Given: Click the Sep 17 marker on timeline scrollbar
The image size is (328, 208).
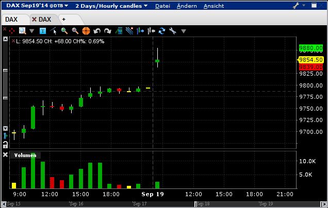Looking at the screenshot, I should 140,203.
